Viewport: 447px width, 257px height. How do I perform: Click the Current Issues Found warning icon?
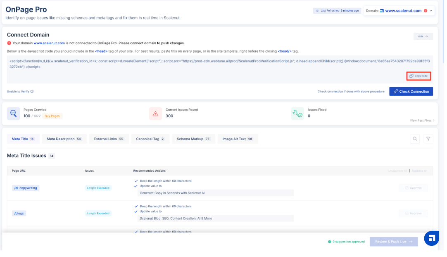click(x=155, y=113)
